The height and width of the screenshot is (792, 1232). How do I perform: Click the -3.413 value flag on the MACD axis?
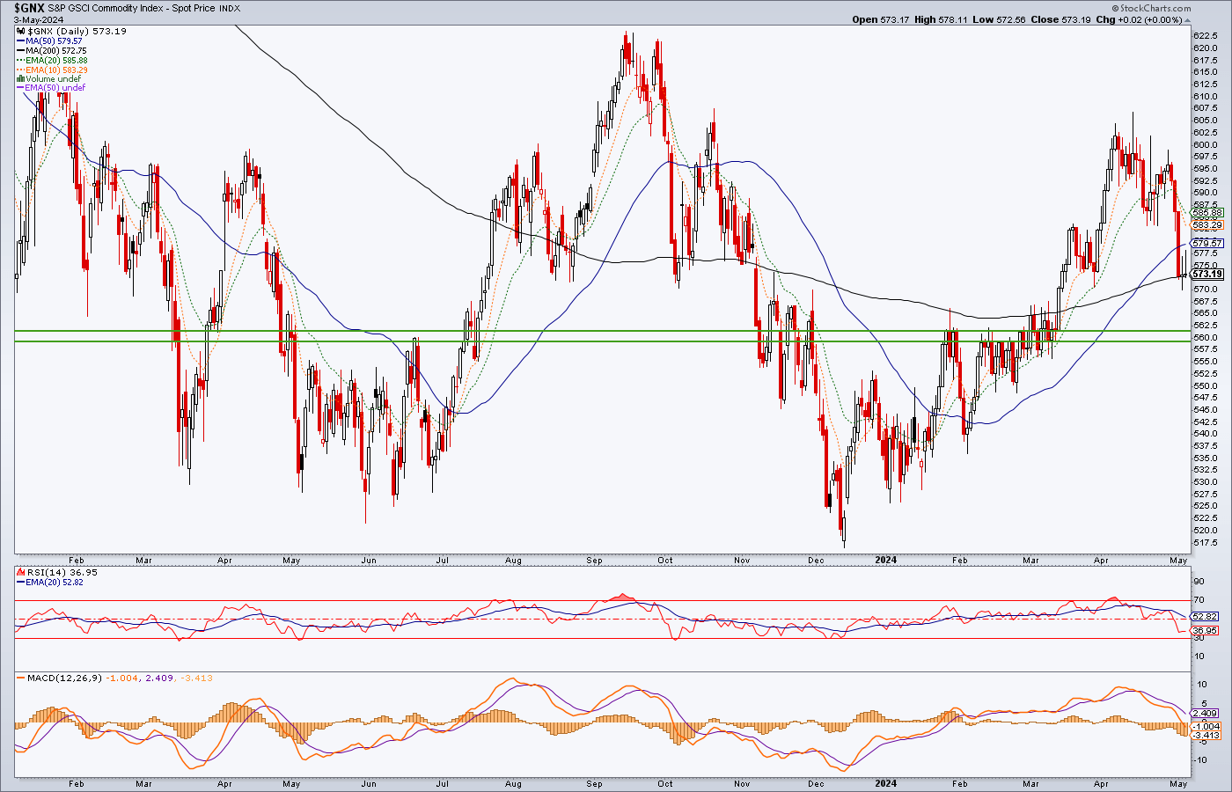click(x=1206, y=735)
